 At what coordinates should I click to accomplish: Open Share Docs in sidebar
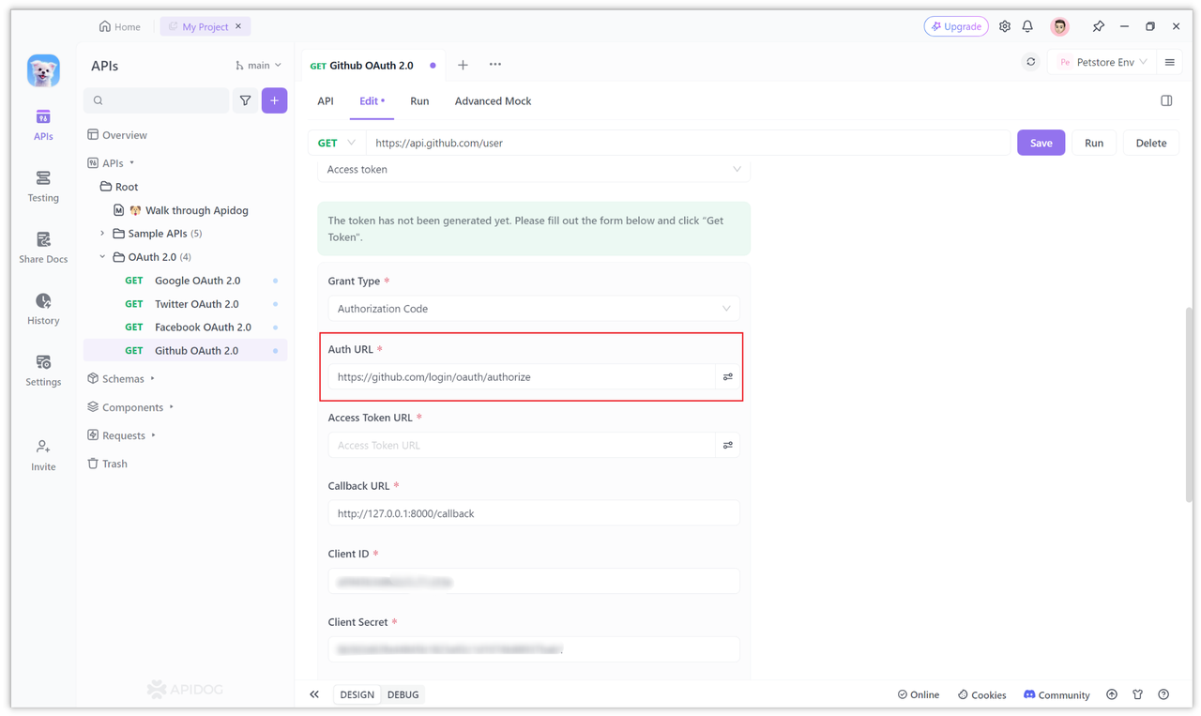click(43, 248)
